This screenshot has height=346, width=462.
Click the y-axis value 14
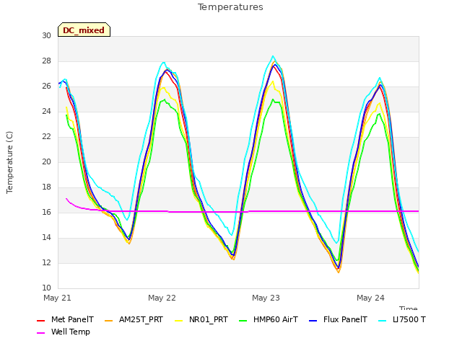click(x=46, y=237)
